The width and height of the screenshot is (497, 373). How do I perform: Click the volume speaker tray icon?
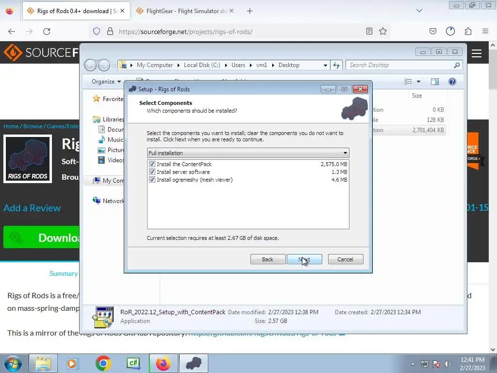(x=448, y=364)
